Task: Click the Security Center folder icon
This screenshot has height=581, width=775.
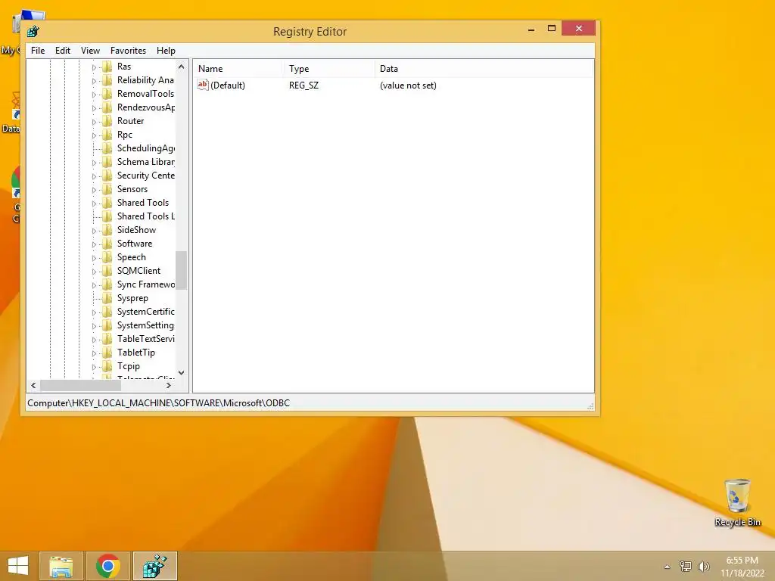Action: pos(107,176)
